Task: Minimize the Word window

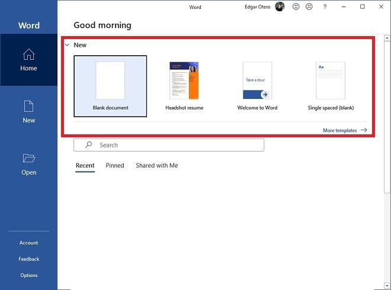Action: (x=344, y=7)
